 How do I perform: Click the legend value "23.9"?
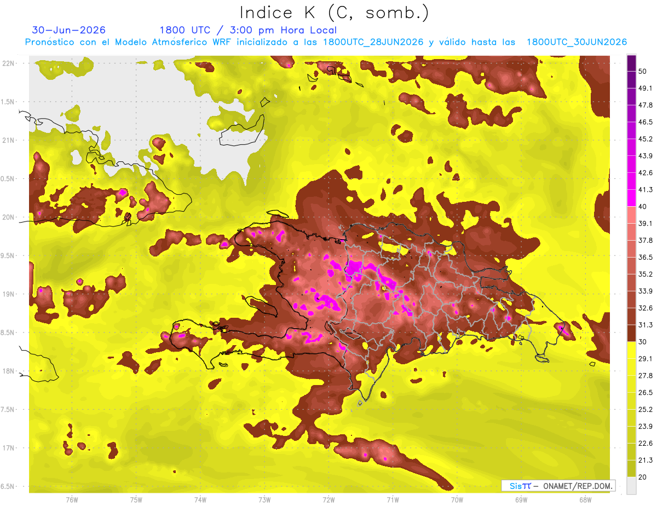[646, 427]
